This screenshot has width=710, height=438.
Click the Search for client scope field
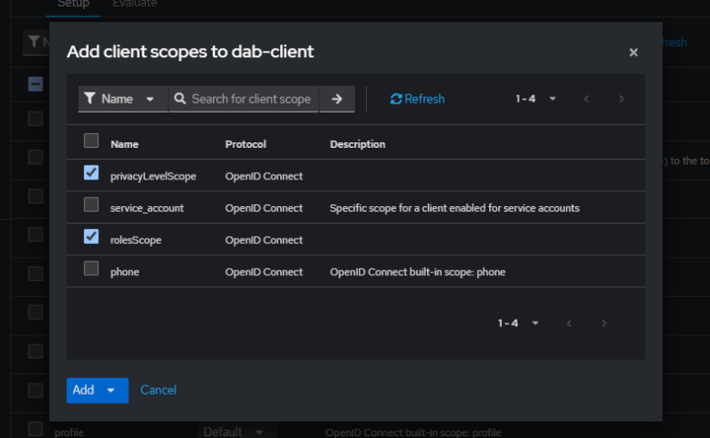click(x=250, y=99)
